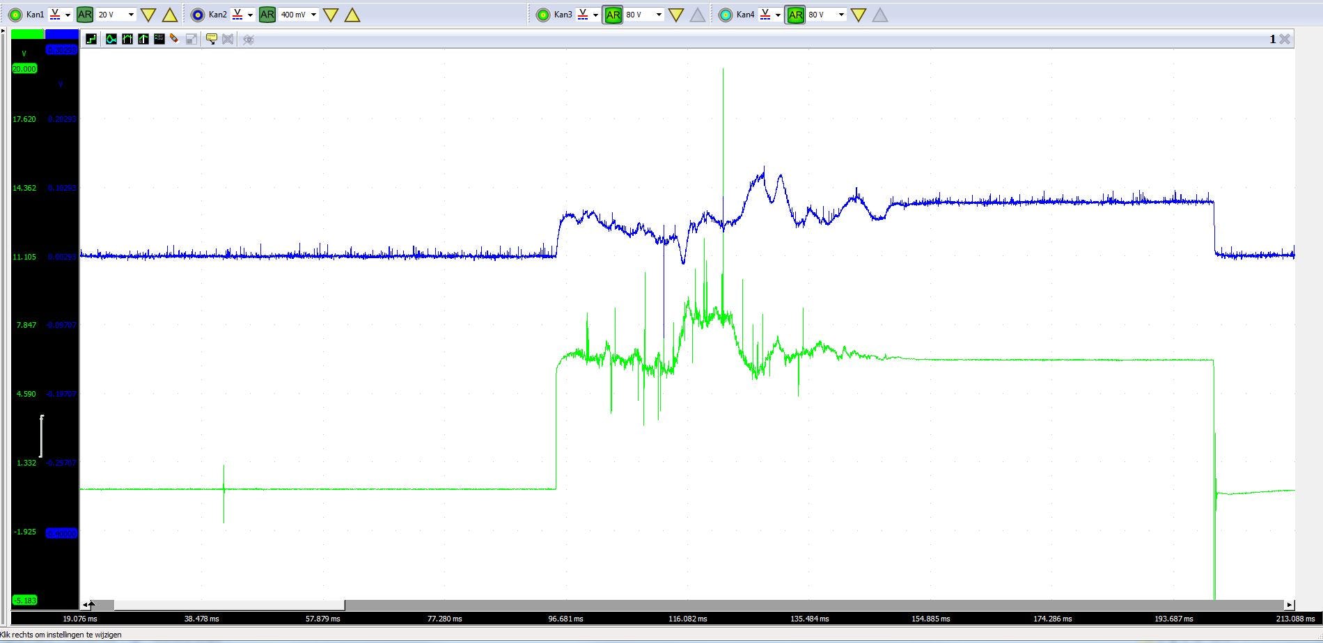Click the Kan3 channel label

[x=563, y=15]
